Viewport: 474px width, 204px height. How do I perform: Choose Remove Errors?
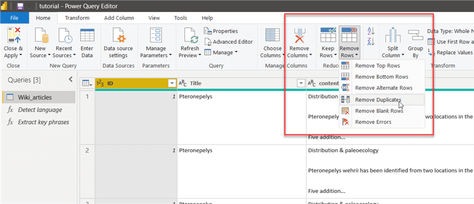(382, 122)
